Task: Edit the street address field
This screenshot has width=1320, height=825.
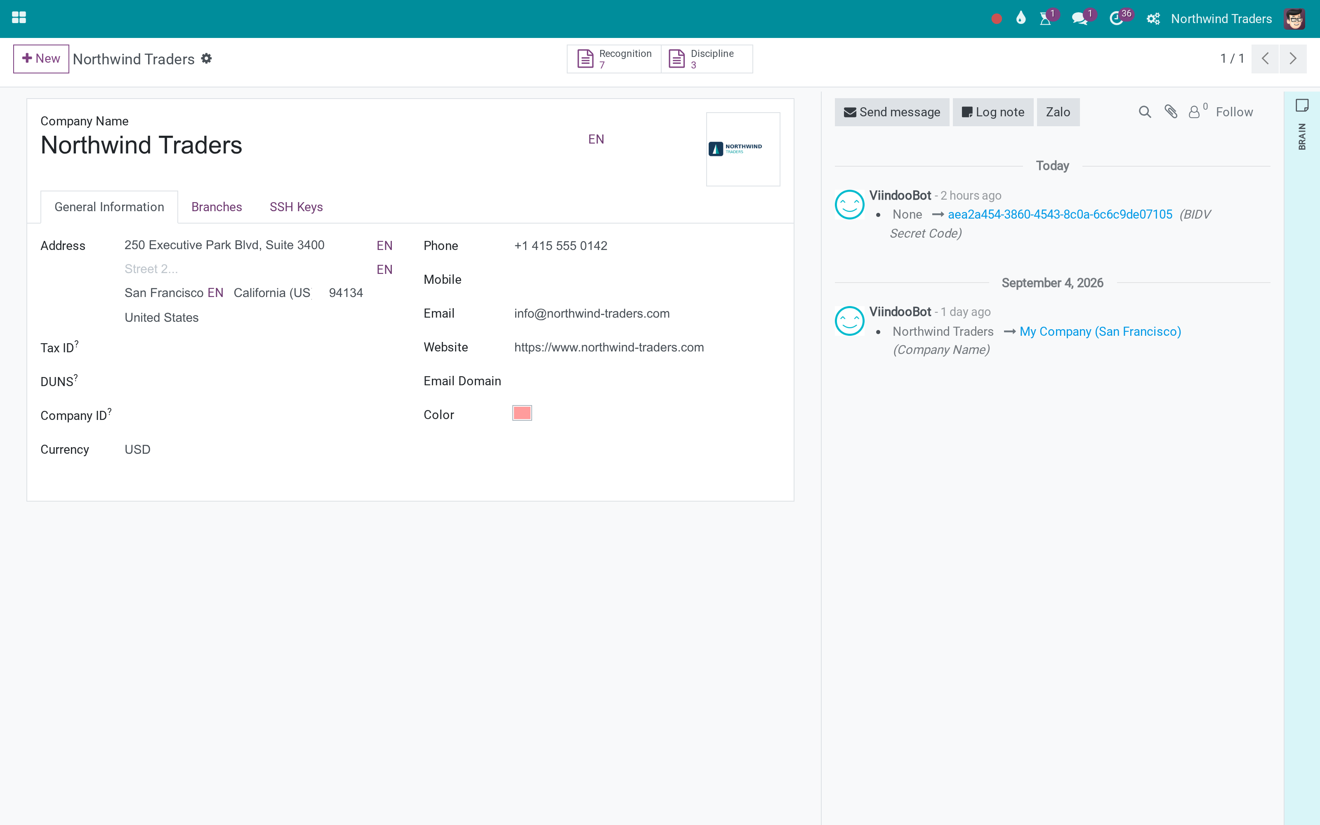Action: coord(247,245)
